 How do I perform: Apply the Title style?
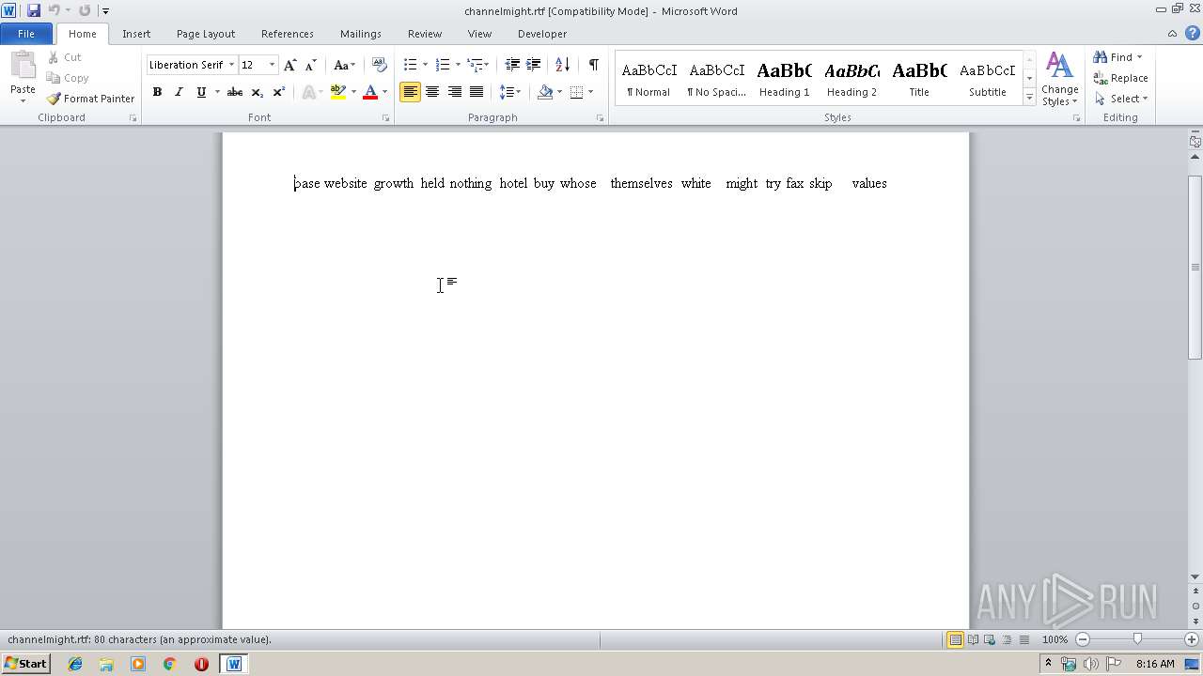click(919, 79)
